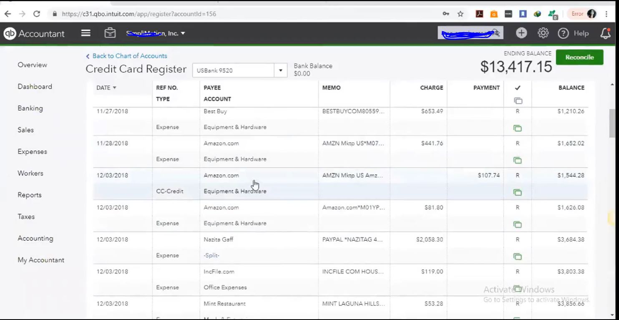The height and width of the screenshot is (320, 619).
Task: Open Accounting in the sidebar
Action: pos(35,238)
